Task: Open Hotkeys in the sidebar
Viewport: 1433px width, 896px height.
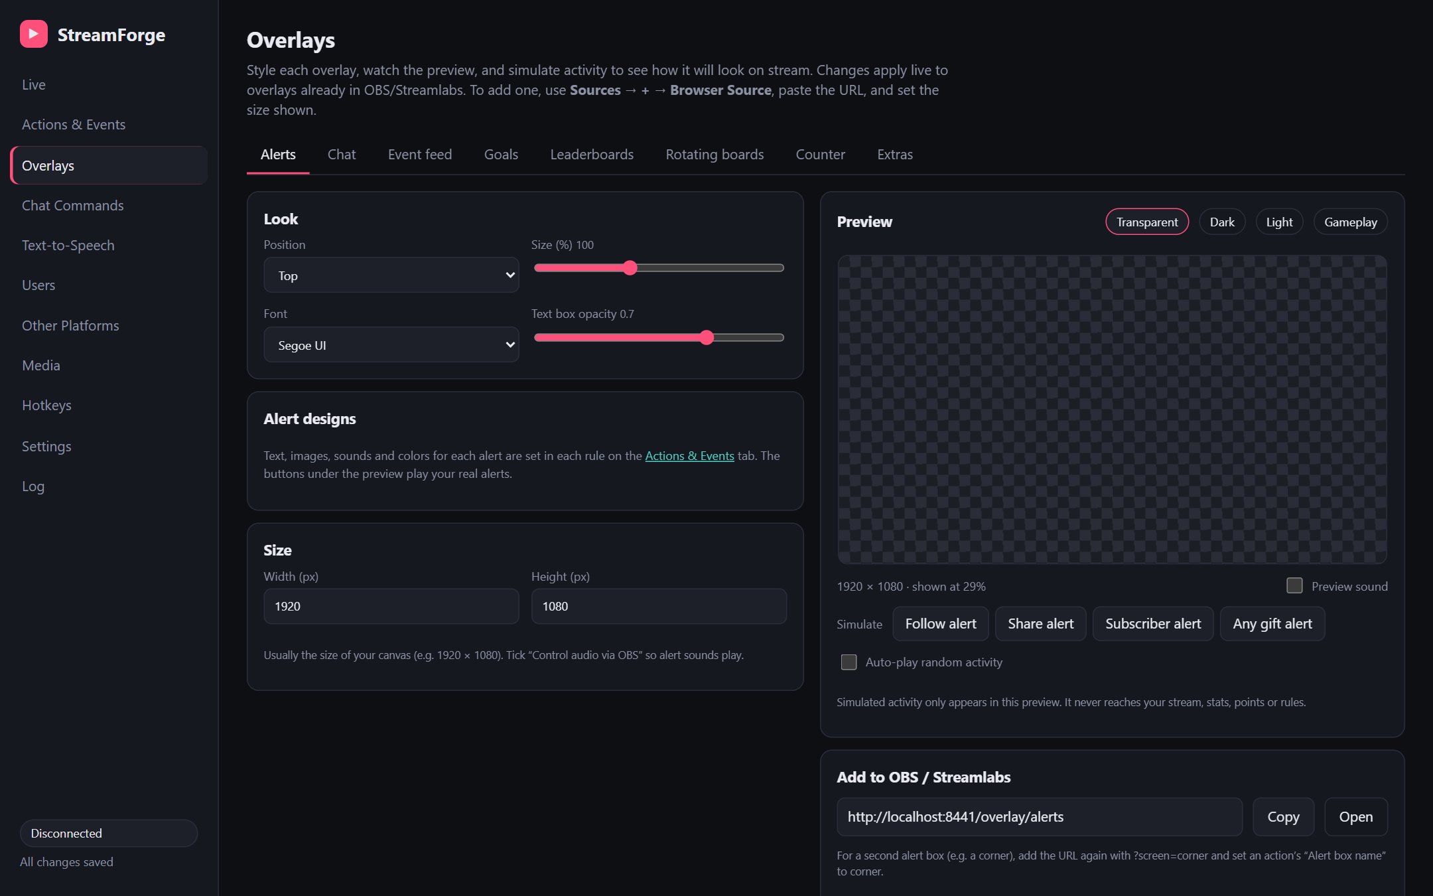Action: (109, 405)
